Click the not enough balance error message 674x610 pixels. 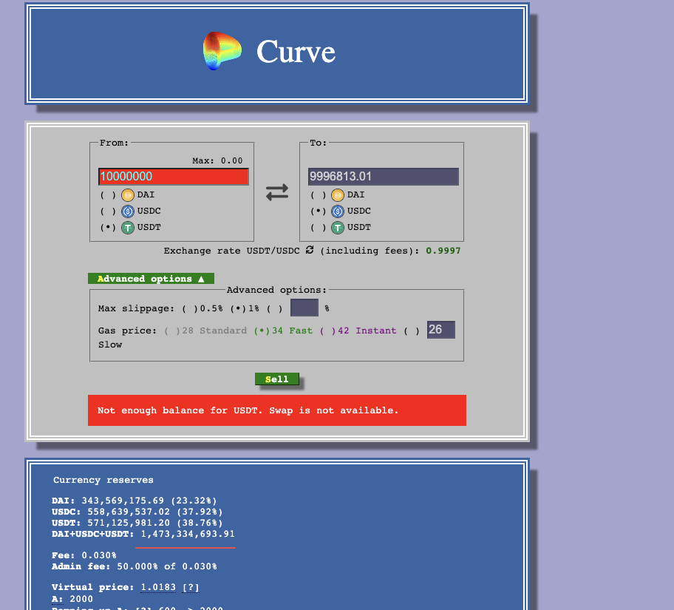pyautogui.click(x=277, y=410)
